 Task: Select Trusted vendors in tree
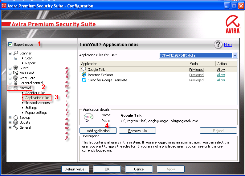coord(38,103)
